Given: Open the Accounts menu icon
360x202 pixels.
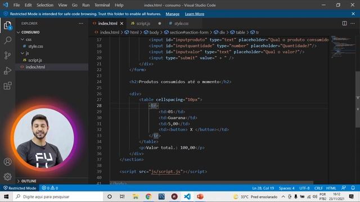Looking at the screenshot, I should [7, 162].
